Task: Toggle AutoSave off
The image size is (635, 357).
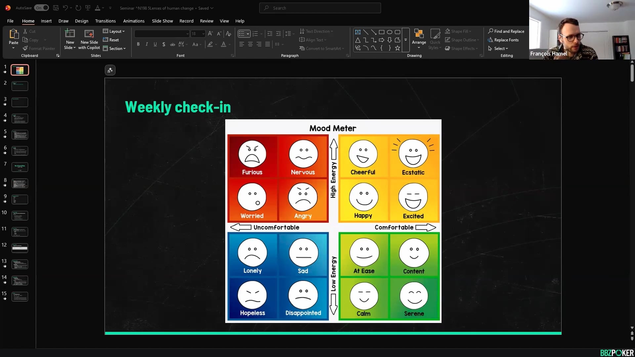Action: tap(41, 7)
